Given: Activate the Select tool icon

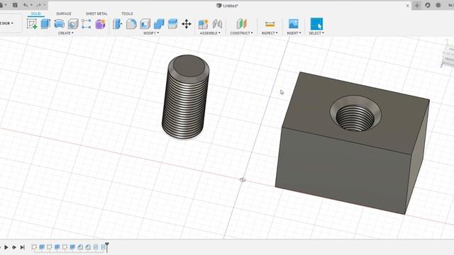Looking at the screenshot, I should pos(316,23).
